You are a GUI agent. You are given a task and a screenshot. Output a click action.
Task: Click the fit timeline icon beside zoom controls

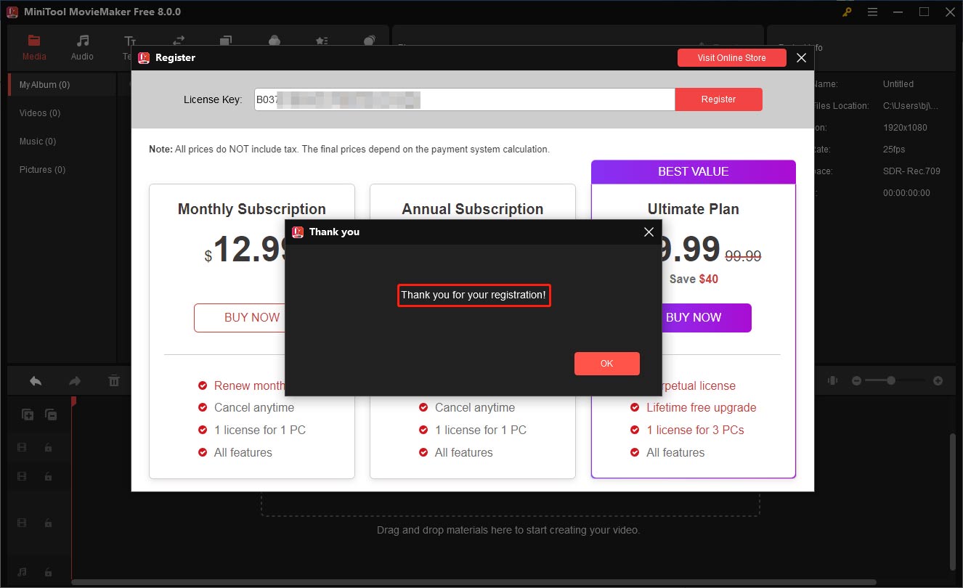832,380
